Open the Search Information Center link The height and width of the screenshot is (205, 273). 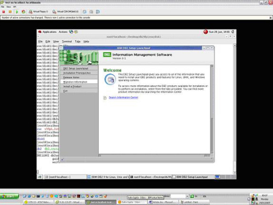tap(123, 97)
